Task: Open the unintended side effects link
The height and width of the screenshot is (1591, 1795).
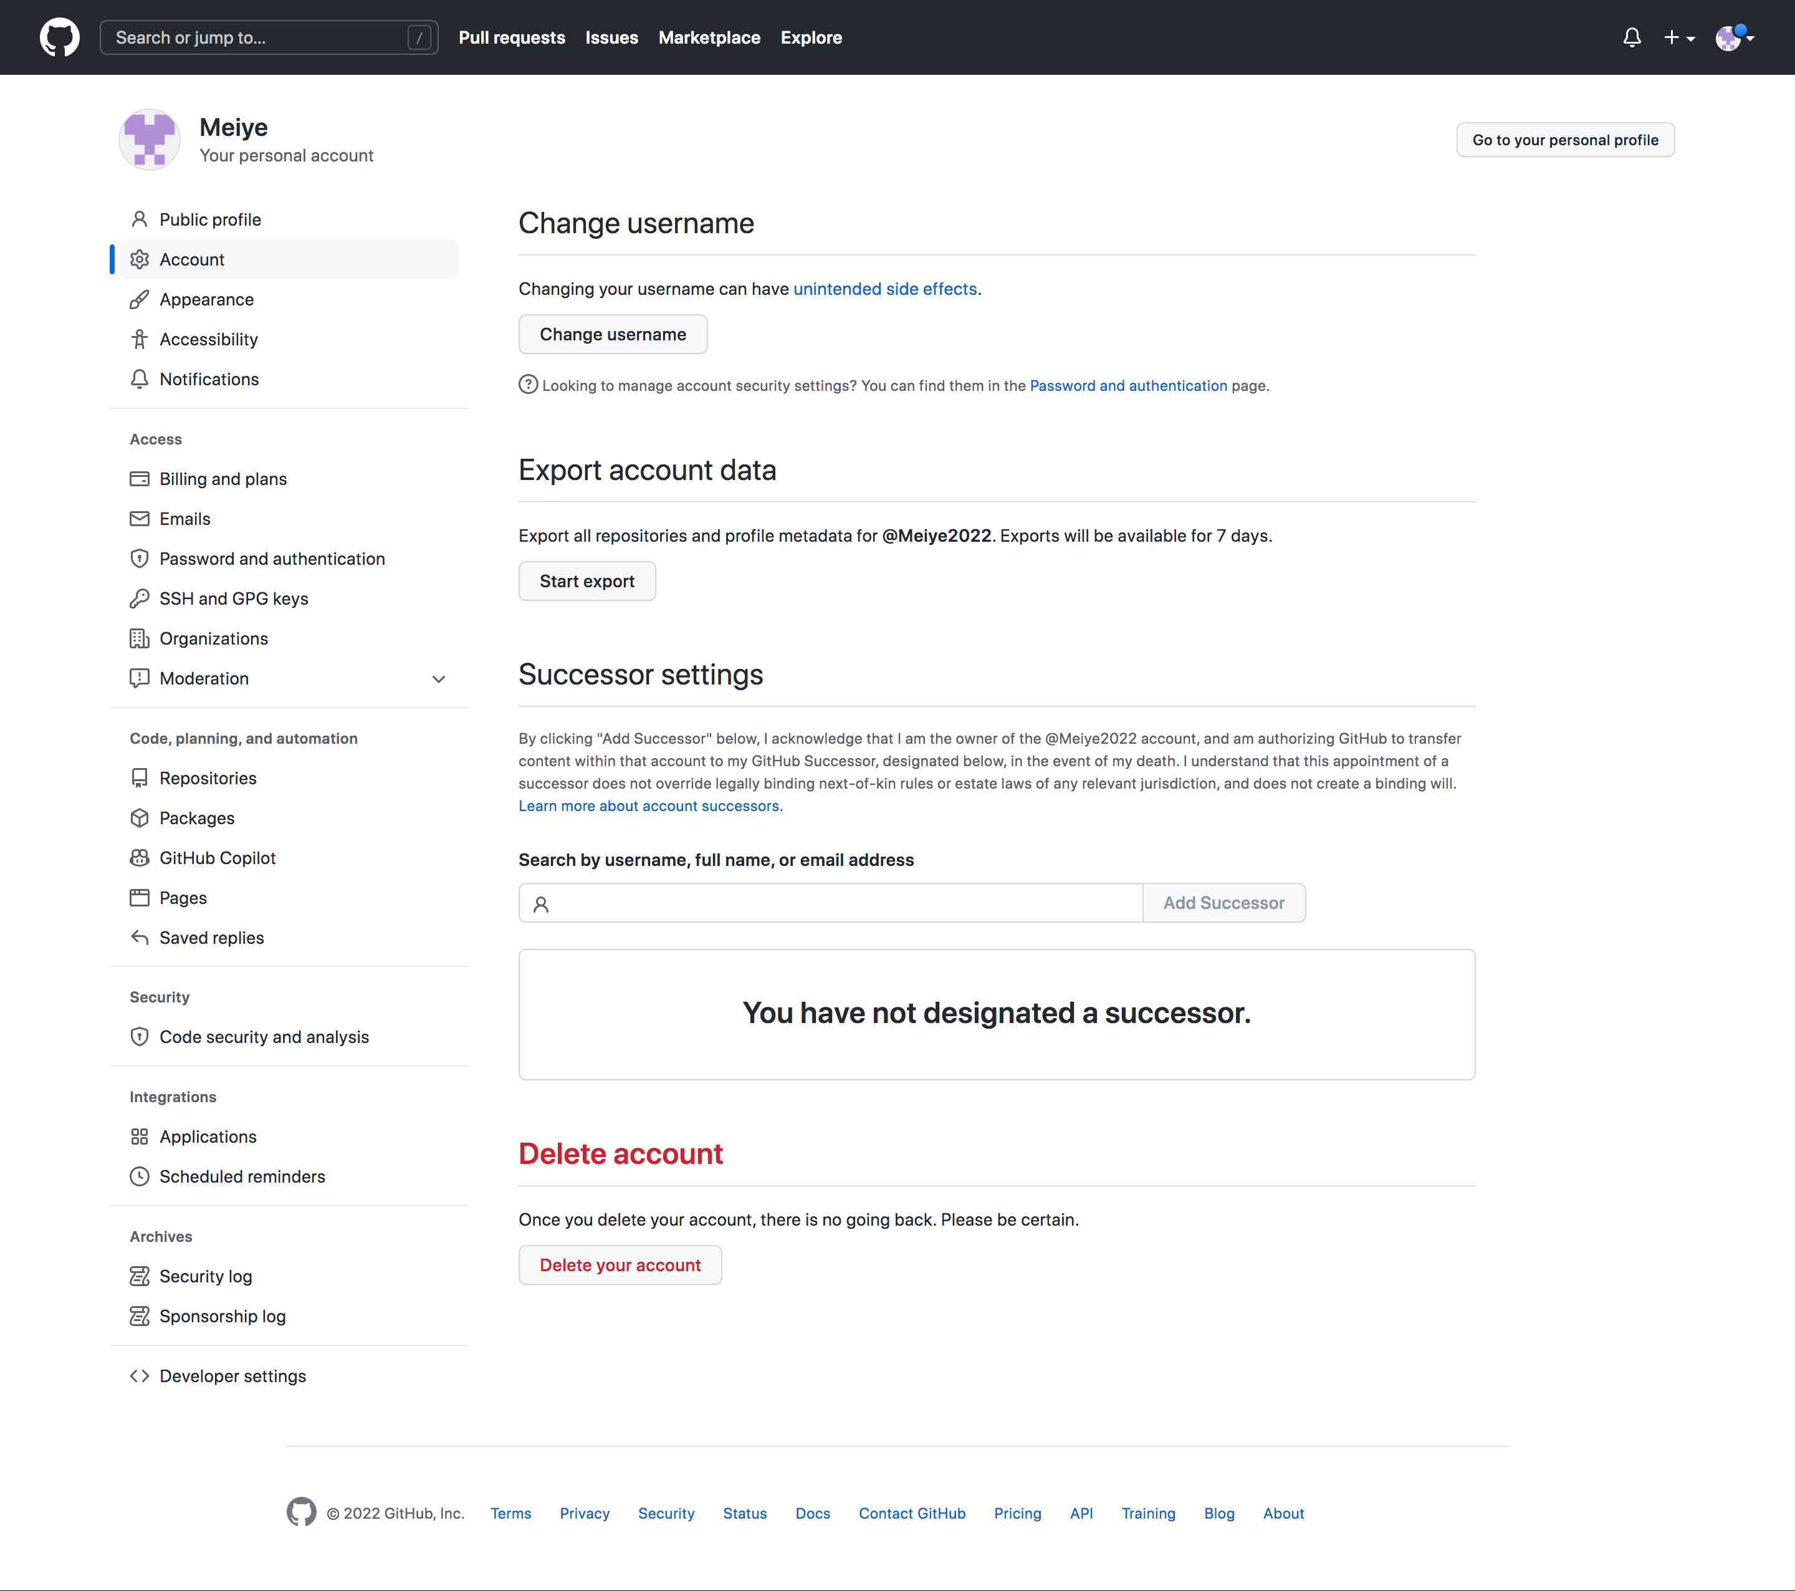Action: click(885, 289)
